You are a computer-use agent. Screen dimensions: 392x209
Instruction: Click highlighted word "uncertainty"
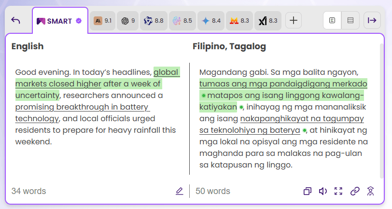pos(37,95)
